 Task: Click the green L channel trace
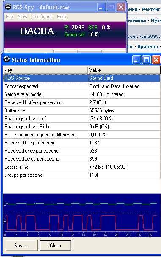81,204
